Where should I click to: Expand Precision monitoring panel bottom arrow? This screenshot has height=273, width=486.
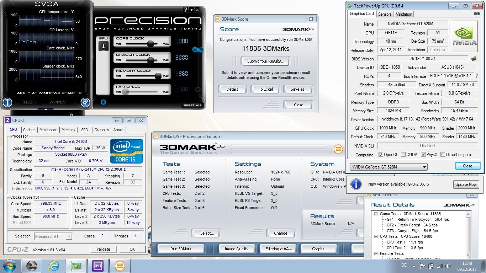(46, 109)
